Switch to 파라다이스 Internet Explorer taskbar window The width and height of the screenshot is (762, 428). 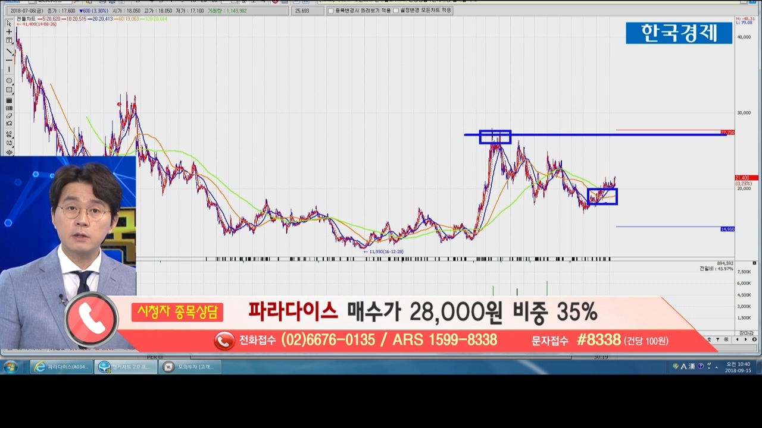(62, 367)
